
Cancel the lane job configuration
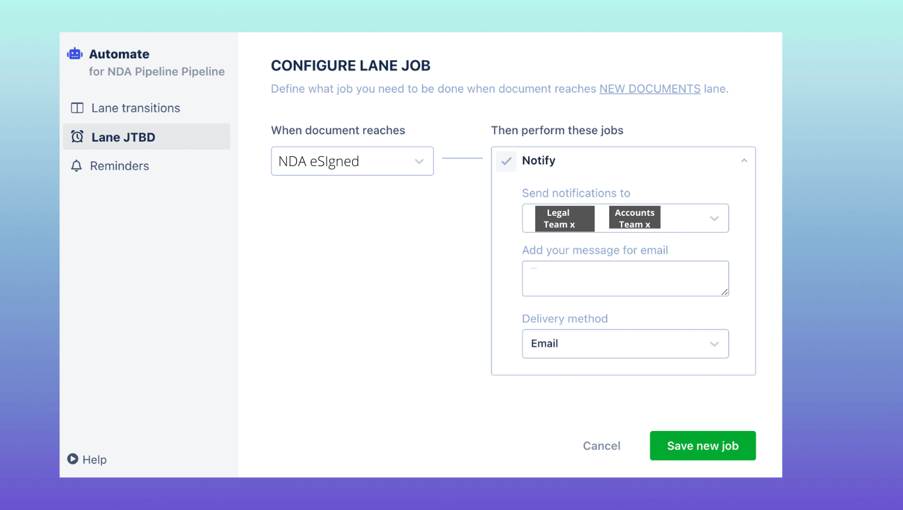(x=602, y=446)
